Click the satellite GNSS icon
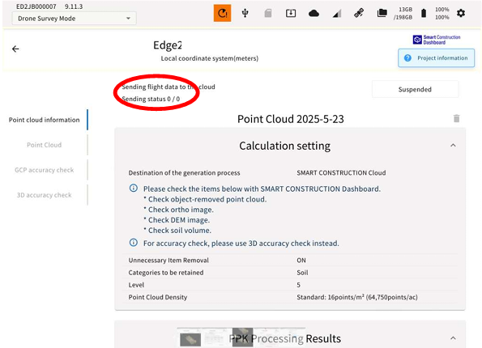The image size is (482, 348). pos(359,13)
